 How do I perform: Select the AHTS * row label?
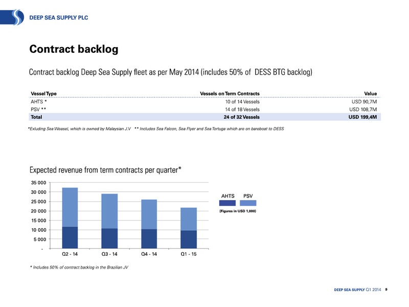[x=39, y=102]
